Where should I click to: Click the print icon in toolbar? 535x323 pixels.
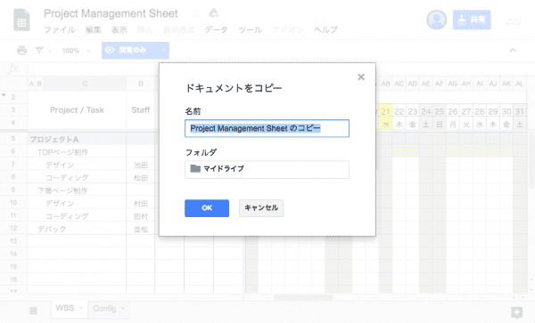click(21, 51)
